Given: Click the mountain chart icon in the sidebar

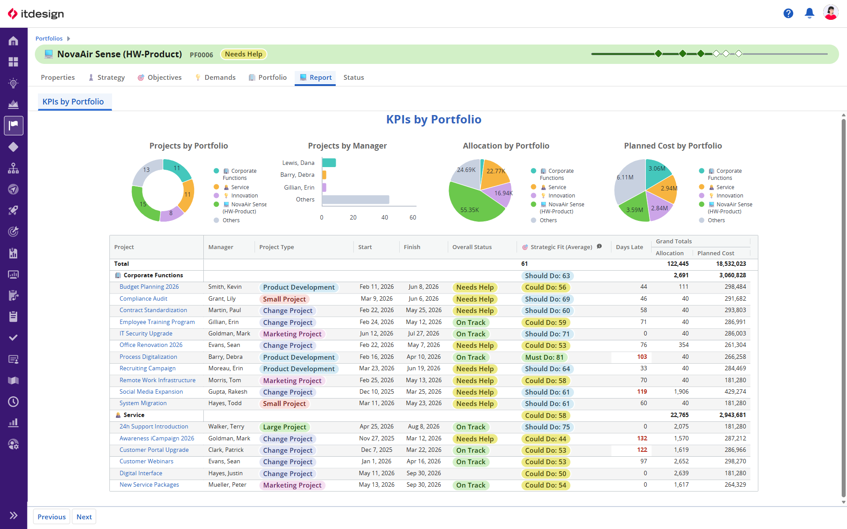Looking at the screenshot, I should tap(13, 104).
